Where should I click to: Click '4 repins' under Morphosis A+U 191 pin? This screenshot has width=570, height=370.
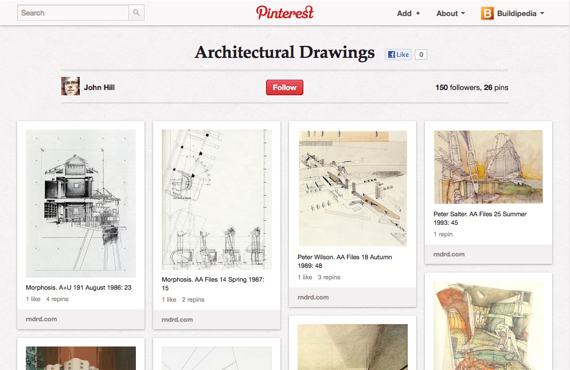(x=57, y=299)
